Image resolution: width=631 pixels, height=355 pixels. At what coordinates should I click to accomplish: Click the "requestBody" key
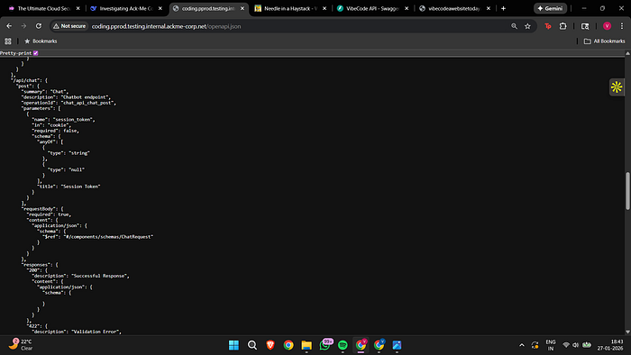point(38,209)
